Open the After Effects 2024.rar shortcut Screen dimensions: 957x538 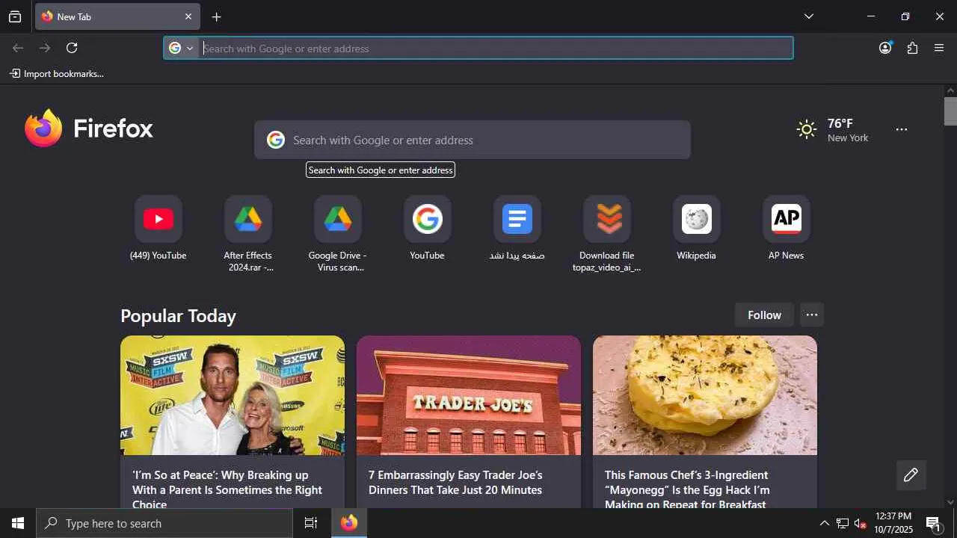point(248,234)
